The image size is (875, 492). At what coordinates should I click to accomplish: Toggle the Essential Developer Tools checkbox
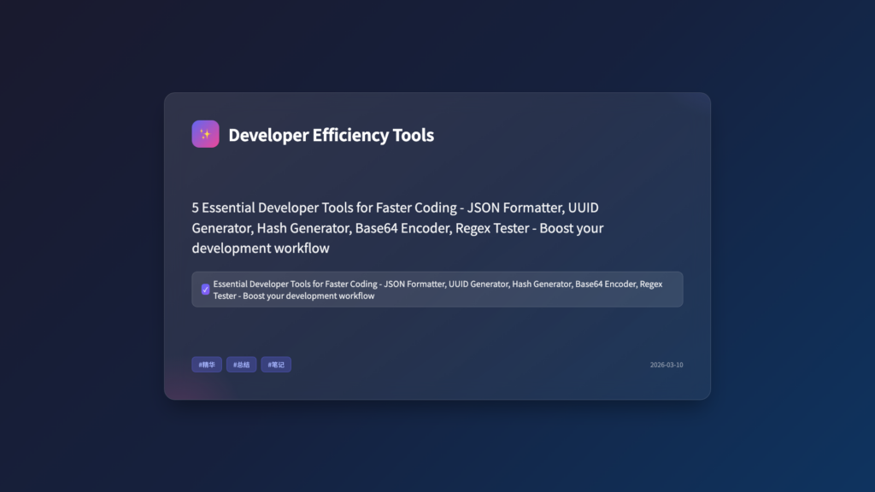coord(205,290)
